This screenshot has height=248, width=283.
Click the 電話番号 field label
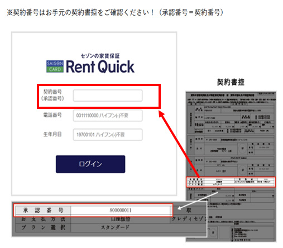coord(52,115)
